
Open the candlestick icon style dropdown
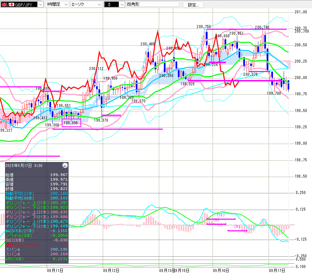click(x=118, y=5)
